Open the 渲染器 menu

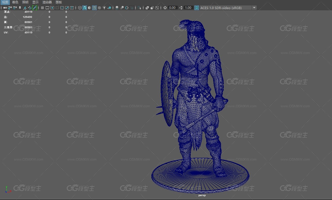click(47, 2)
